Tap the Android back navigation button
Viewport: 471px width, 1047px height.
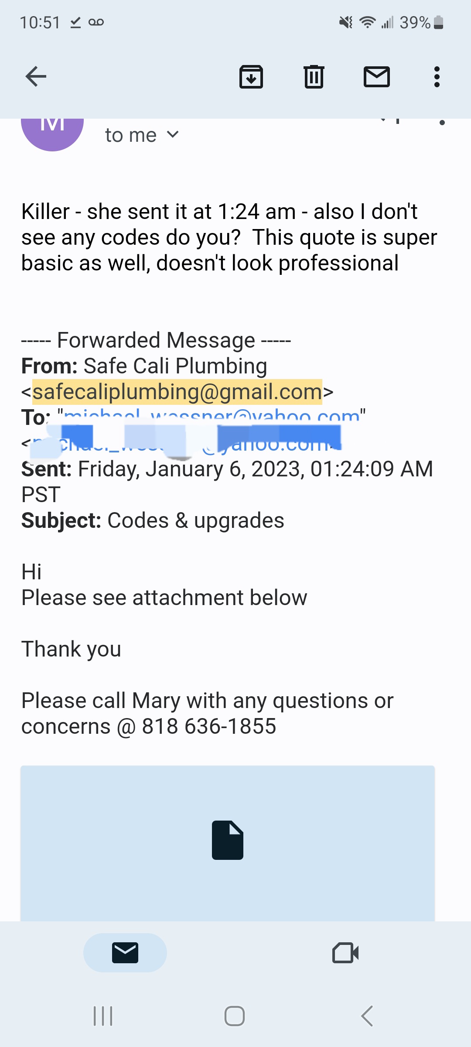click(x=367, y=1016)
